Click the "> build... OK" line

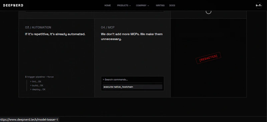[37, 86]
